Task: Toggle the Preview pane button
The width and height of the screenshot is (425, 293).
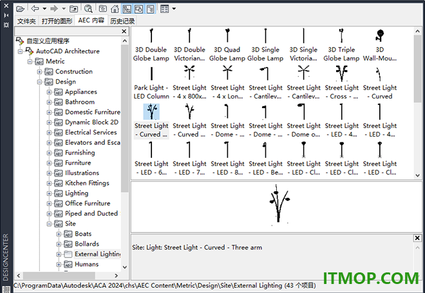Action: (139, 9)
